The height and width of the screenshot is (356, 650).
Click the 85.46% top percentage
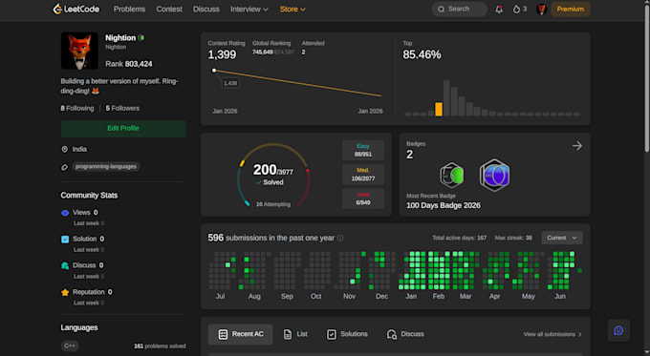pyautogui.click(x=422, y=55)
